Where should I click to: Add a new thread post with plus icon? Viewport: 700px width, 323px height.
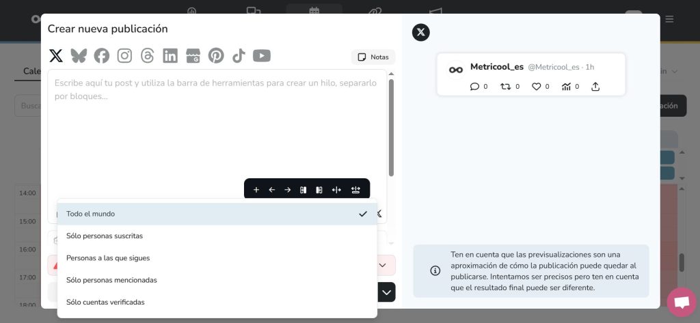[x=256, y=190]
